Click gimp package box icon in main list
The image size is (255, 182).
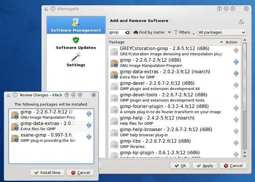pos(114,63)
